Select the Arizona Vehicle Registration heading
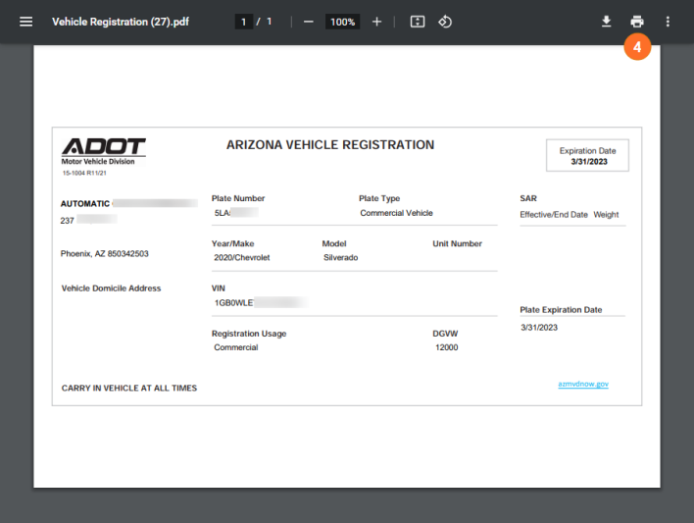694x523 pixels. coord(330,145)
